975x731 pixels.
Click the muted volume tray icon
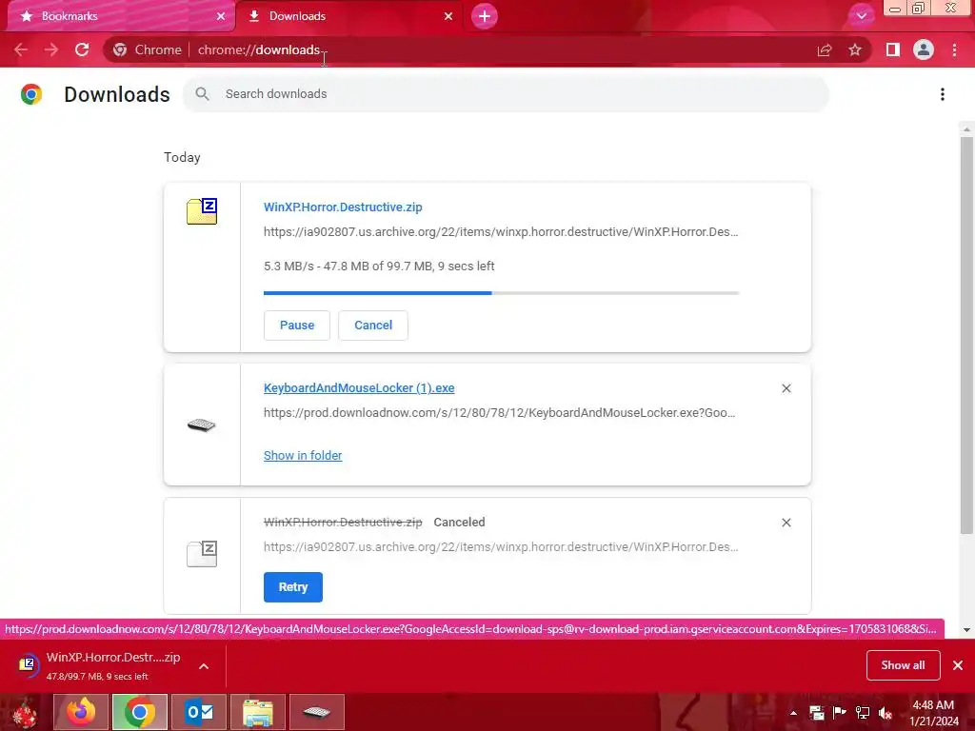point(885,713)
